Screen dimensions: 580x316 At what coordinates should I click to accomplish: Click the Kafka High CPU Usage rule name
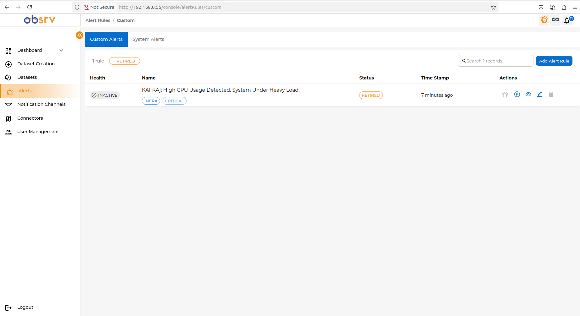221,90
